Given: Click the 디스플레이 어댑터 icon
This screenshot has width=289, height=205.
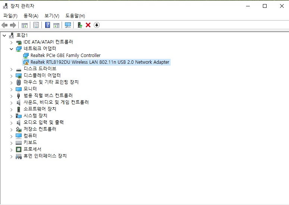Looking at the screenshot, I should (x=19, y=76).
